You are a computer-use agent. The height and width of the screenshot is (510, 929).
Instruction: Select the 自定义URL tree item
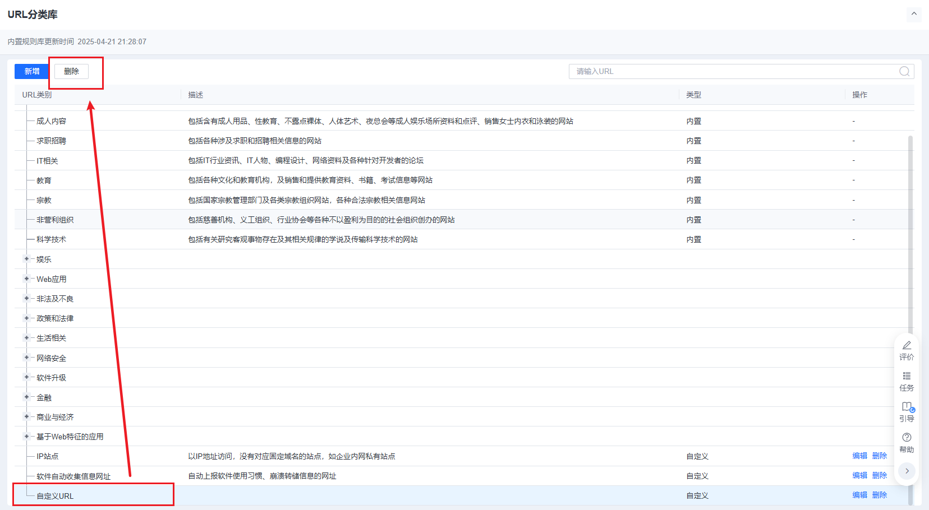pyautogui.click(x=55, y=496)
